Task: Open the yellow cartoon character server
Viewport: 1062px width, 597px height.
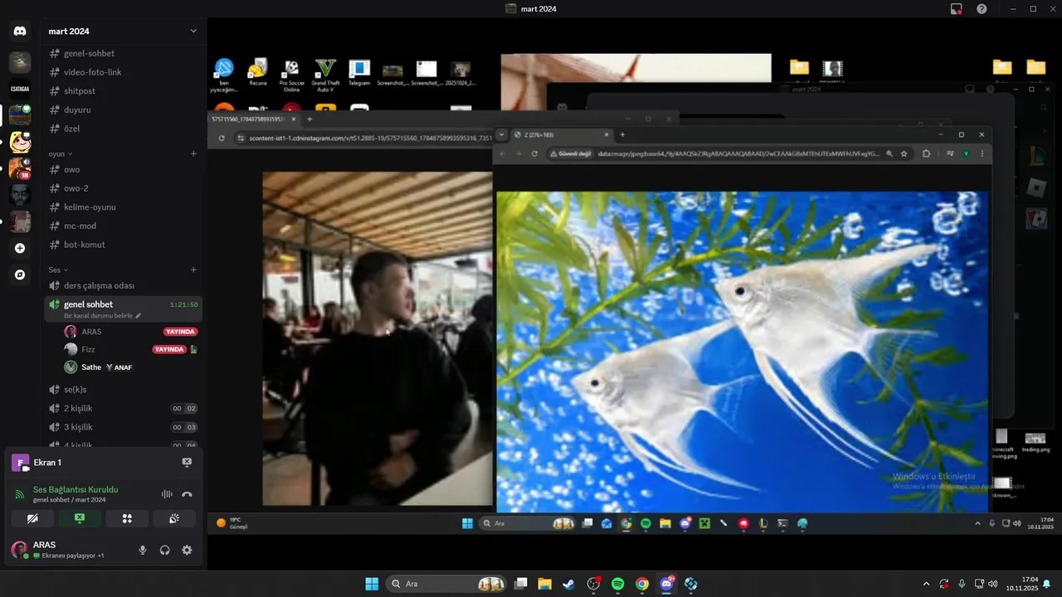Action: 20,142
